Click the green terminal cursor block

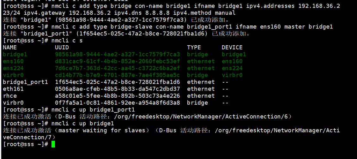point(53,144)
